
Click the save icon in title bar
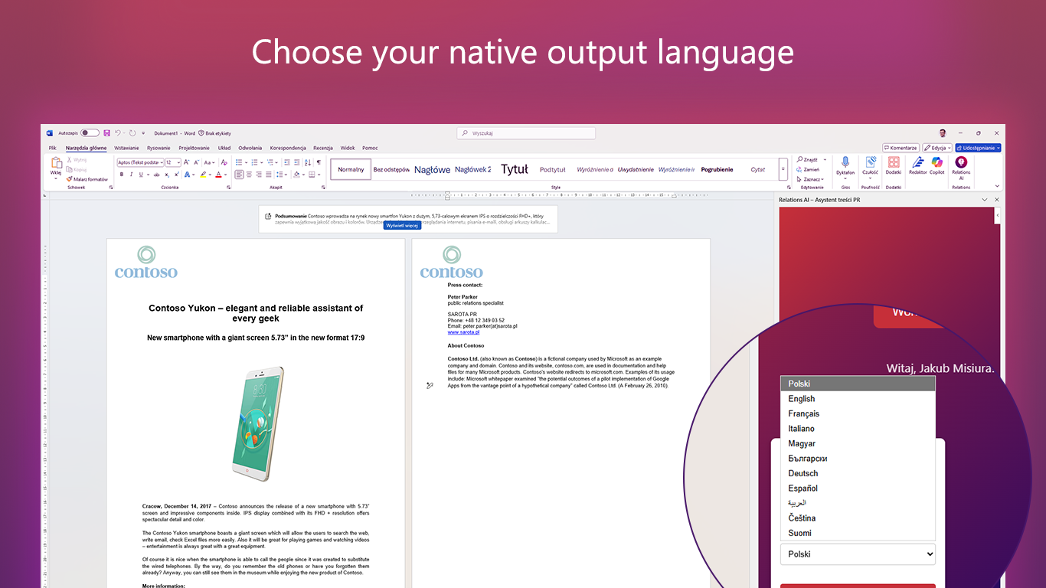pyautogui.click(x=107, y=133)
